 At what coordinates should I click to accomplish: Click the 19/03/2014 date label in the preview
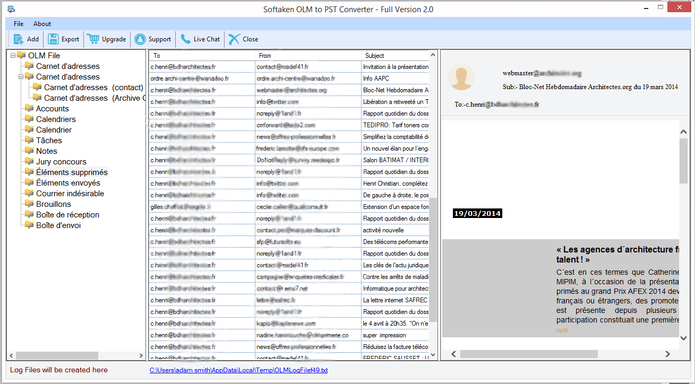[477, 213]
